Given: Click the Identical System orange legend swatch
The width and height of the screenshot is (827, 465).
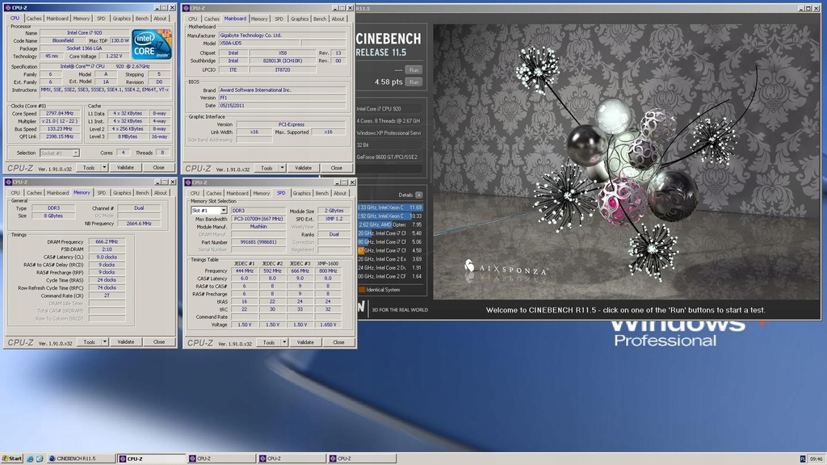Looking at the screenshot, I should point(362,290).
